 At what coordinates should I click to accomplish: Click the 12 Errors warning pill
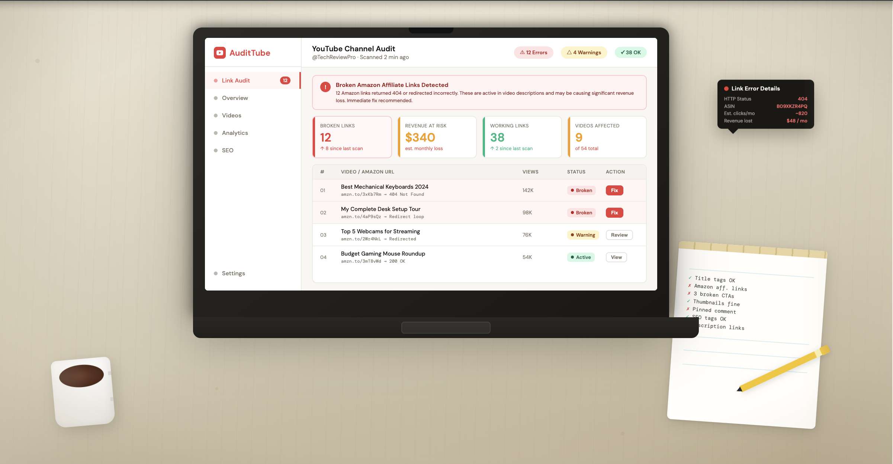tap(533, 52)
